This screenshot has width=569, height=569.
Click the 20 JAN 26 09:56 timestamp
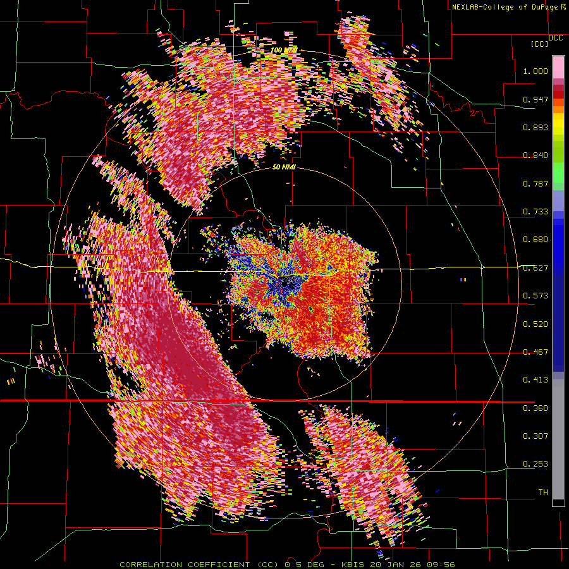point(413,565)
